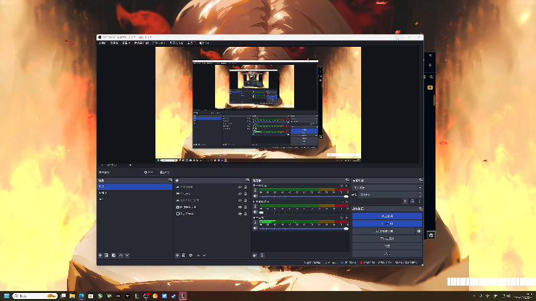Move the selected source down in Sources
The height and width of the screenshot is (301, 536).
(x=204, y=256)
